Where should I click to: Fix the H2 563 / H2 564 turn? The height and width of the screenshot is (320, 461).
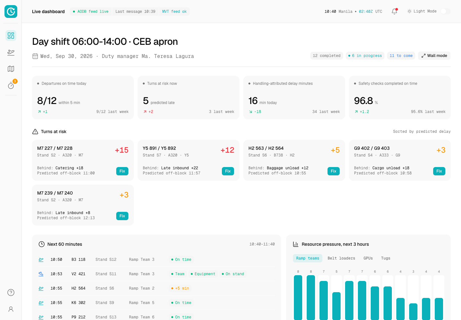point(334,171)
